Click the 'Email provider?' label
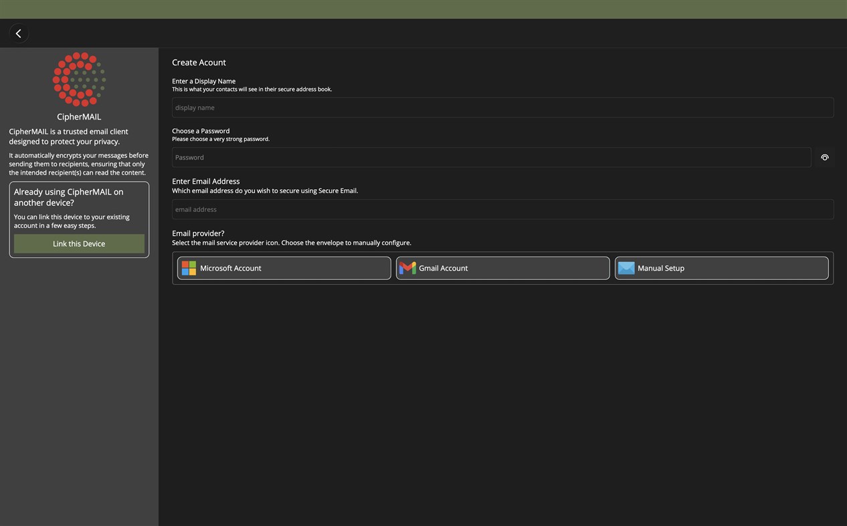 point(198,233)
